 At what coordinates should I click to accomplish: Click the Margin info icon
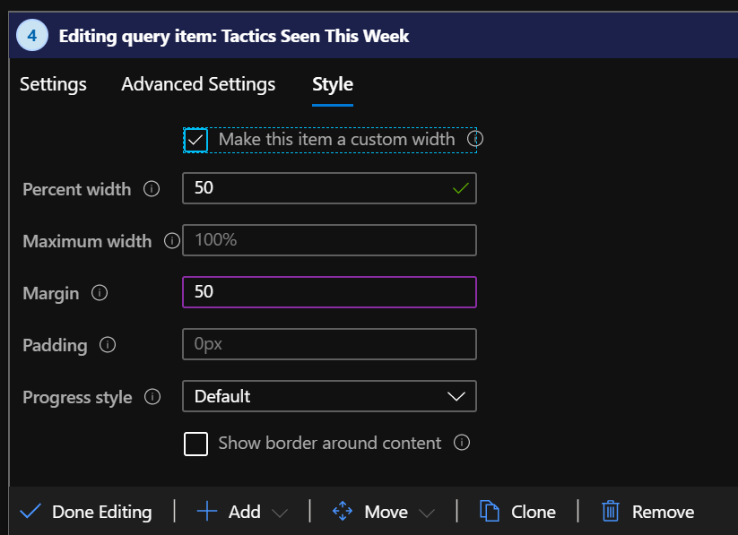(x=100, y=293)
